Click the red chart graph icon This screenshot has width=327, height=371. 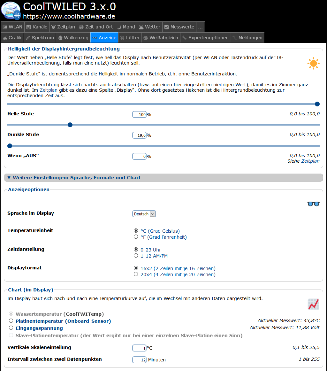point(313,305)
